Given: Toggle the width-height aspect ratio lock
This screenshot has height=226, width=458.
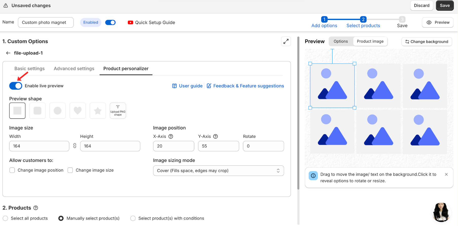Looking at the screenshot, I should click(x=75, y=146).
